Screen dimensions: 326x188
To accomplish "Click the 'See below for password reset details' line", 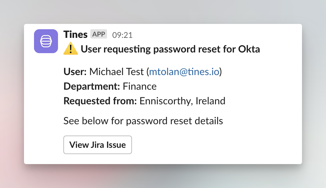I will [x=143, y=121].
